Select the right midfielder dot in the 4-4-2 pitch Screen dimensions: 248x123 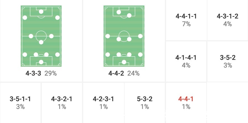click(140, 36)
